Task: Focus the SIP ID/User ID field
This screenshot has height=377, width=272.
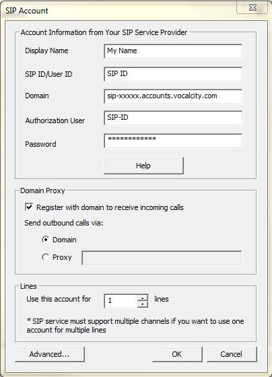Action: coord(173,74)
